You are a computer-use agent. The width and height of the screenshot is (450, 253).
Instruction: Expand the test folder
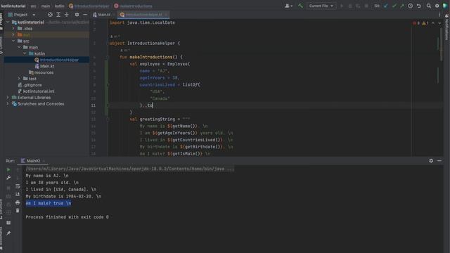tap(19, 79)
